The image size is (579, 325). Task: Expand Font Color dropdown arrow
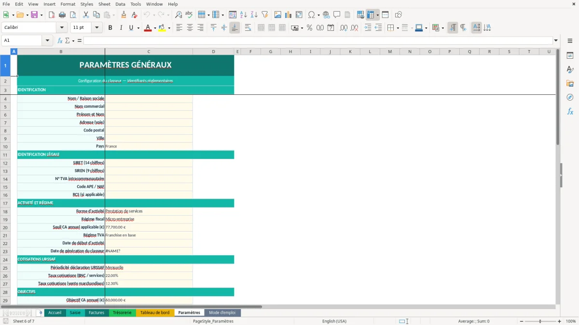(154, 28)
